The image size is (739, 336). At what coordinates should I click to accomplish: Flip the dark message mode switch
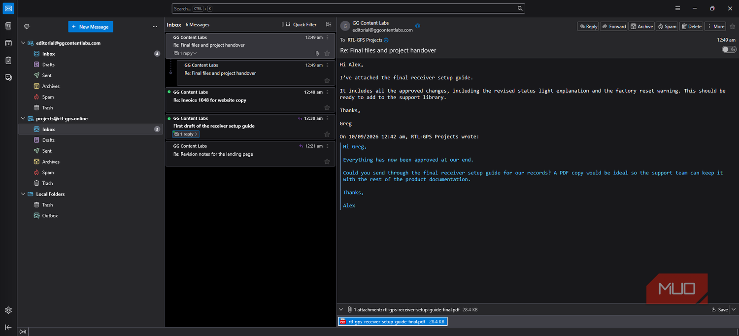(729, 49)
